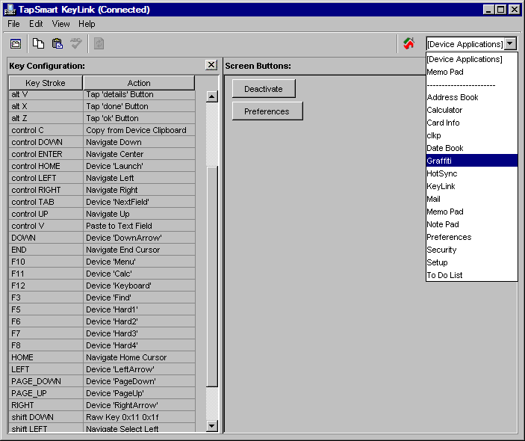Click the "Device 'Find'" action cell

click(x=139, y=297)
